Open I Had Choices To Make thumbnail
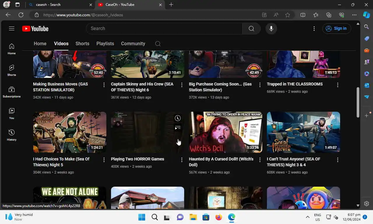The height and width of the screenshot is (224, 373). [x=70, y=132]
